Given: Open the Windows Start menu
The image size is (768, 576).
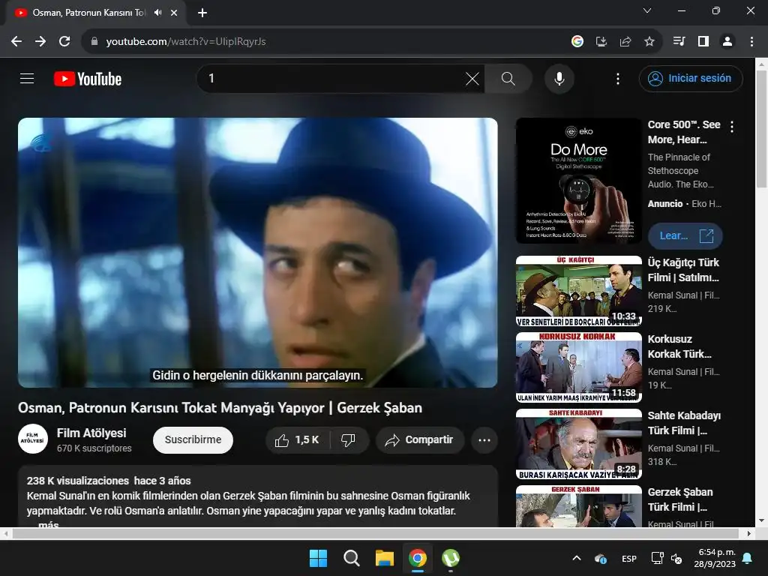Looking at the screenshot, I should point(318,558).
